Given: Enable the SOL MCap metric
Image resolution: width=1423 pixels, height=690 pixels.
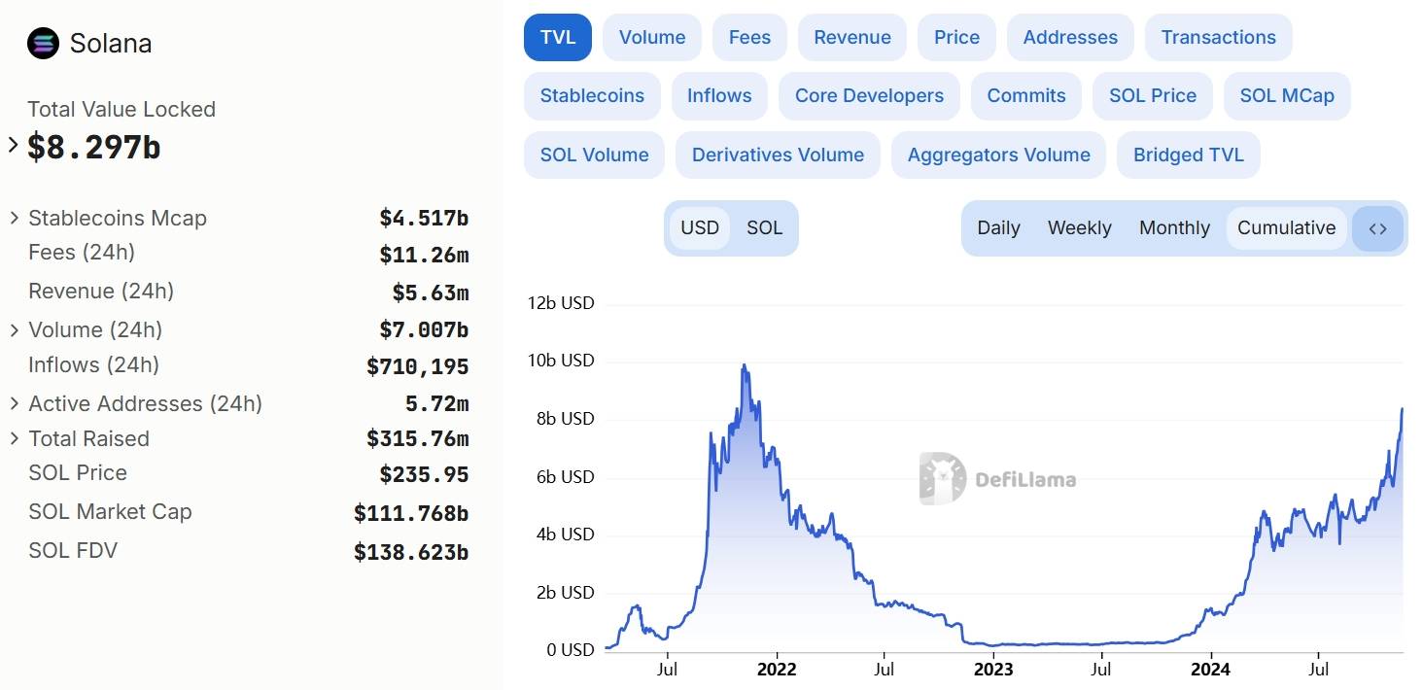Looking at the screenshot, I should [x=1287, y=96].
